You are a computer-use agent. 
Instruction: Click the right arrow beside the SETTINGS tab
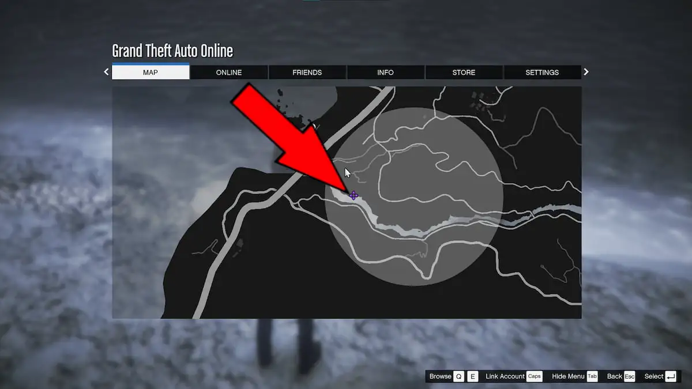pyautogui.click(x=586, y=72)
